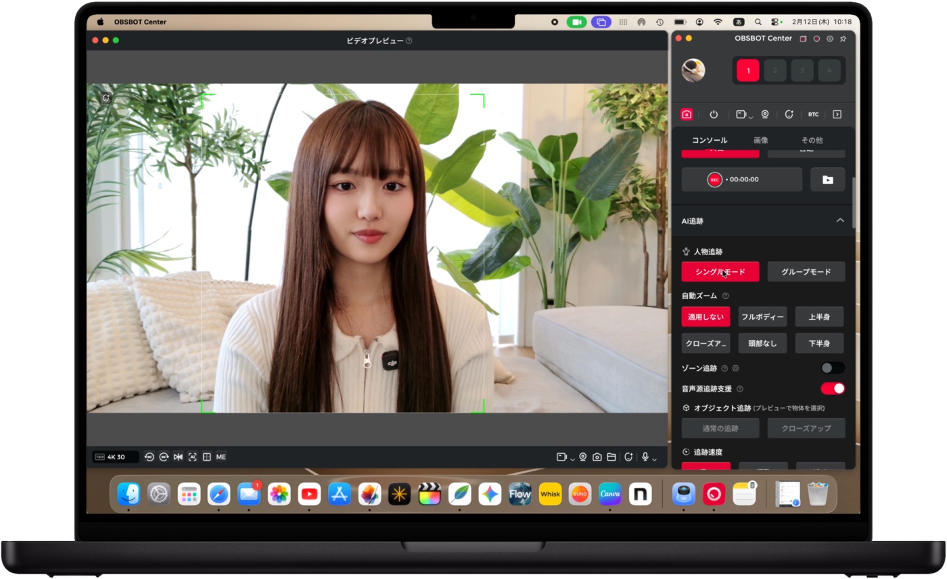Open the 4K 30 resolution selector
The image size is (947, 579).
116,457
